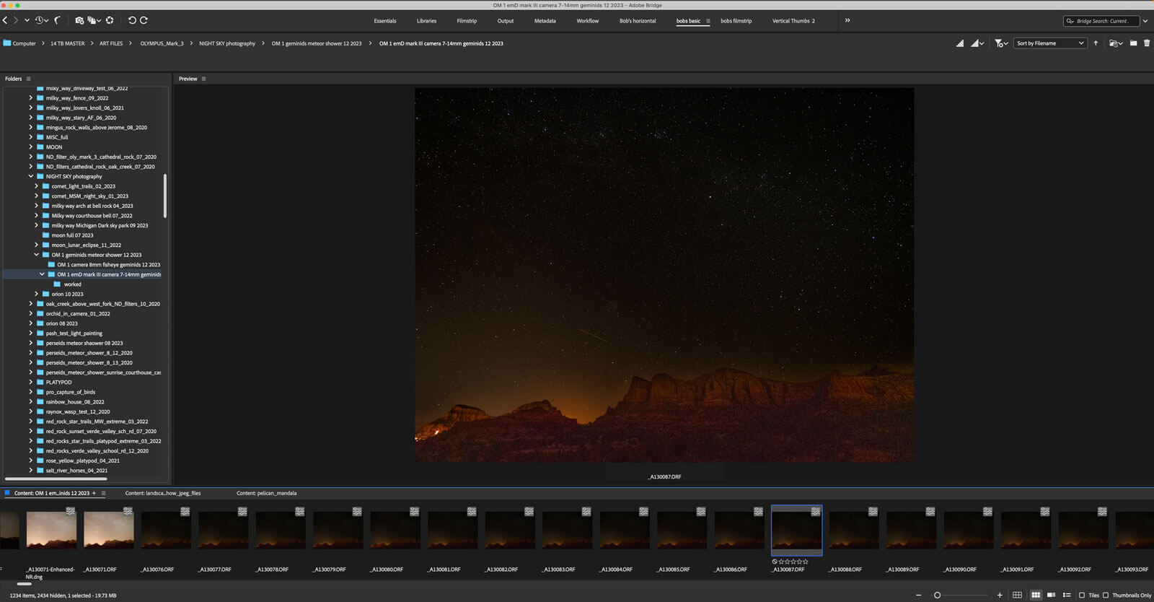Viewport: 1154px width, 602px height.
Task: Enable the Tiles checkbox
Action: 1082,595
